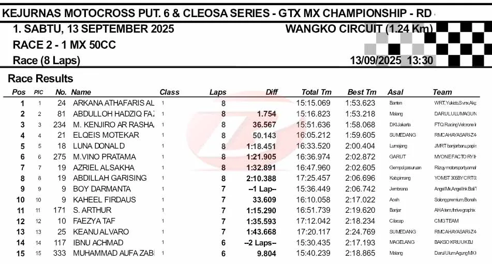The height and width of the screenshot is (264, 492).
Task: Select the Race Results heading
Action: click(40, 79)
